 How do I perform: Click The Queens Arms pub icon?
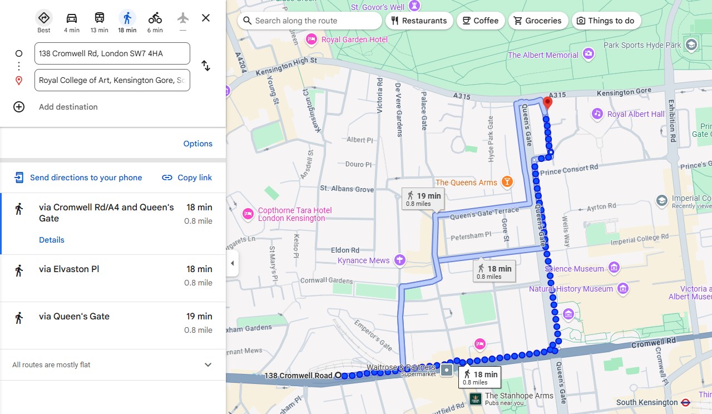pos(506,181)
